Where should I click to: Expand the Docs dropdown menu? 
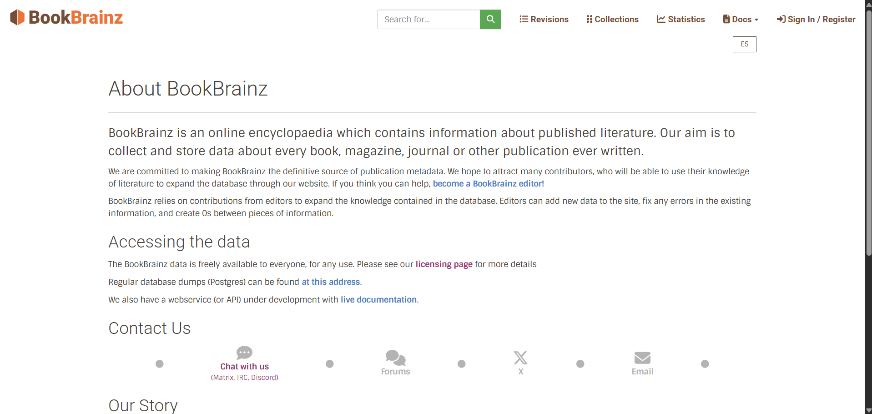pyautogui.click(x=741, y=19)
